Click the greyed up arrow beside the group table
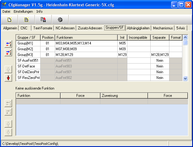 [x=8, y=69]
